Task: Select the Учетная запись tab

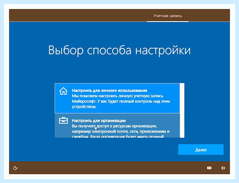Action: pos(168,16)
